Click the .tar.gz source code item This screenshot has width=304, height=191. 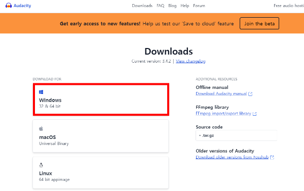[x=236, y=135]
